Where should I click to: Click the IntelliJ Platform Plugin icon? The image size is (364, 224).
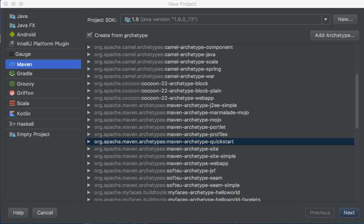pyautogui.click(x=12, y=44)
